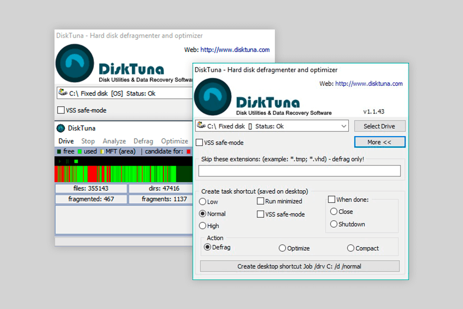
Task: Open the C:\ Fixed disk [OS] combo box
Action: pyautogui.click(x=124, y=93)
